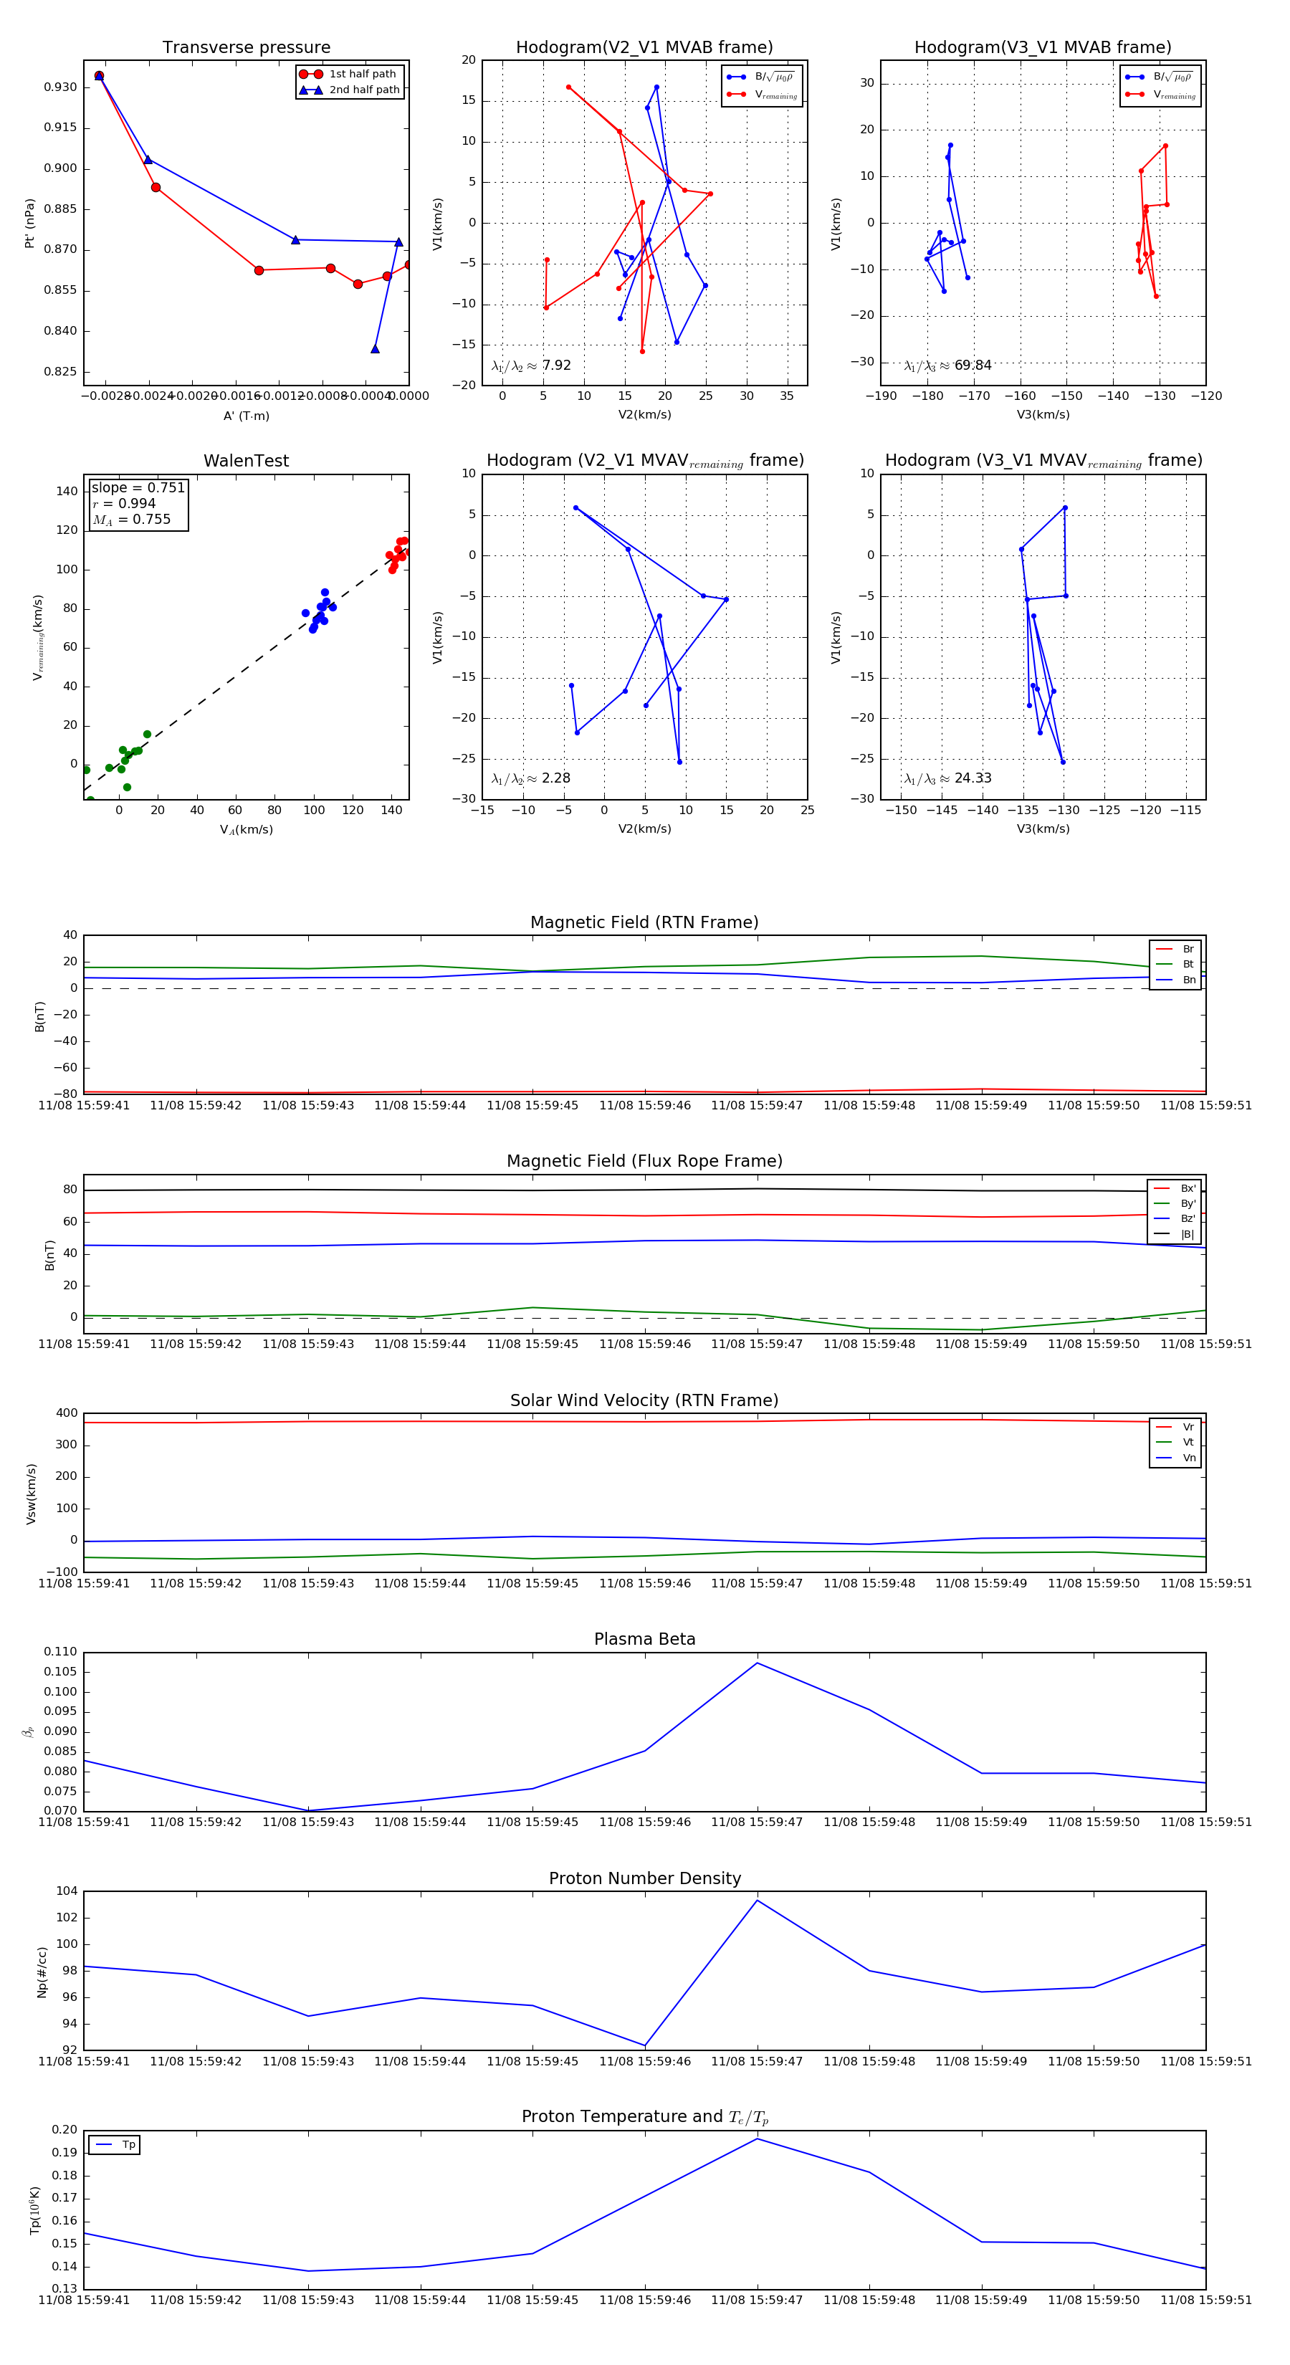This screenshot has width=1290, height=2365.
Task: Select the 'Br' legend entry
Action: pyautogui.click(x=1175, y=950)
